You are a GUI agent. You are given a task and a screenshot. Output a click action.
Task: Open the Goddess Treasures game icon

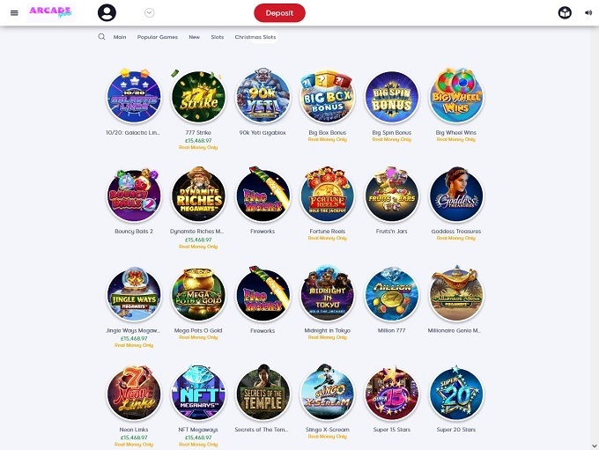tap(456, 195)
